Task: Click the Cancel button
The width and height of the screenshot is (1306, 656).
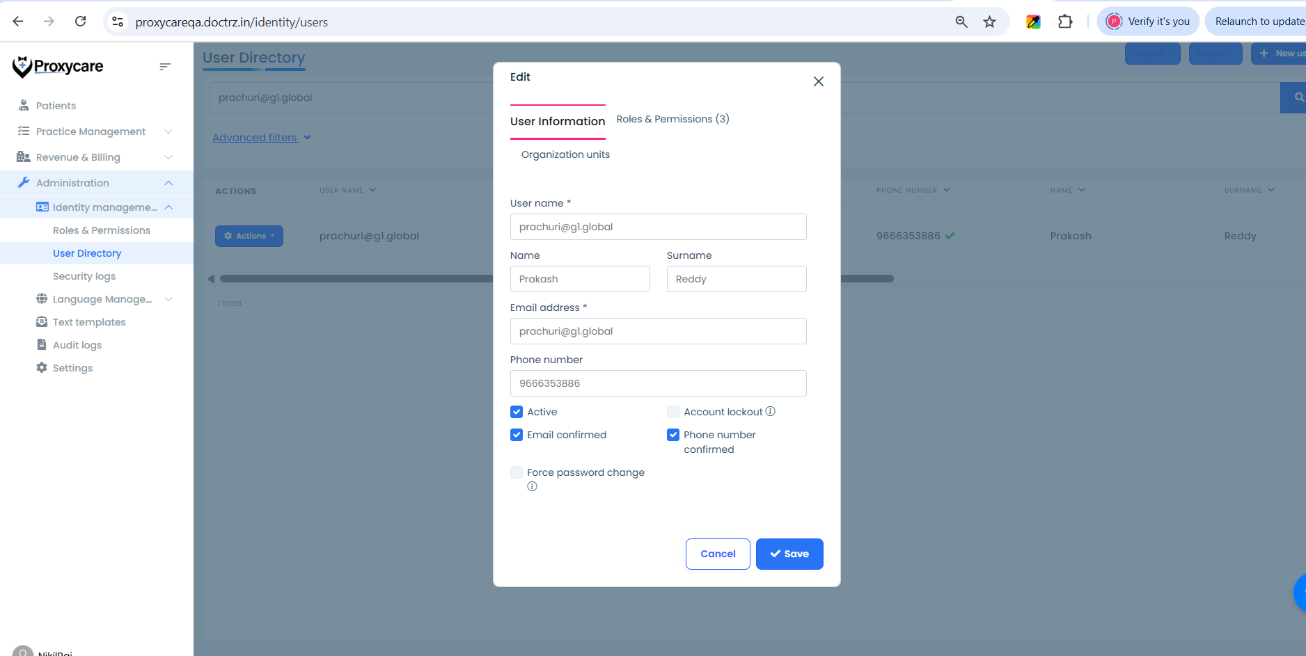Action: tap(718, 554)
